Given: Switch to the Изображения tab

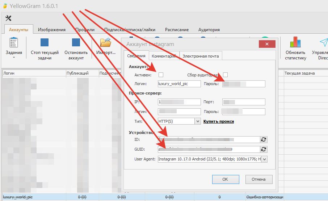Looking at the screenshot, I should click(52, 30).
